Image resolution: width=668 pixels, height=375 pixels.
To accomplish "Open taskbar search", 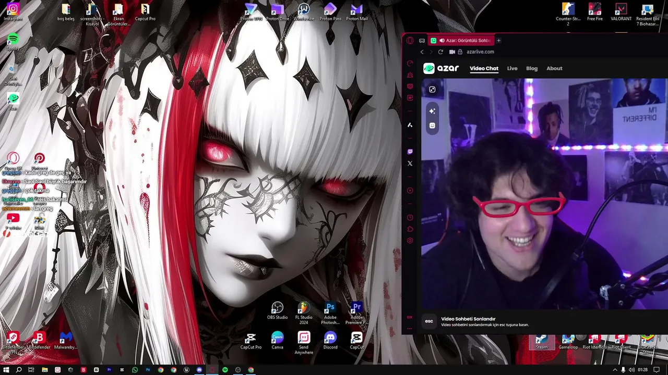I will click(19, 370).
